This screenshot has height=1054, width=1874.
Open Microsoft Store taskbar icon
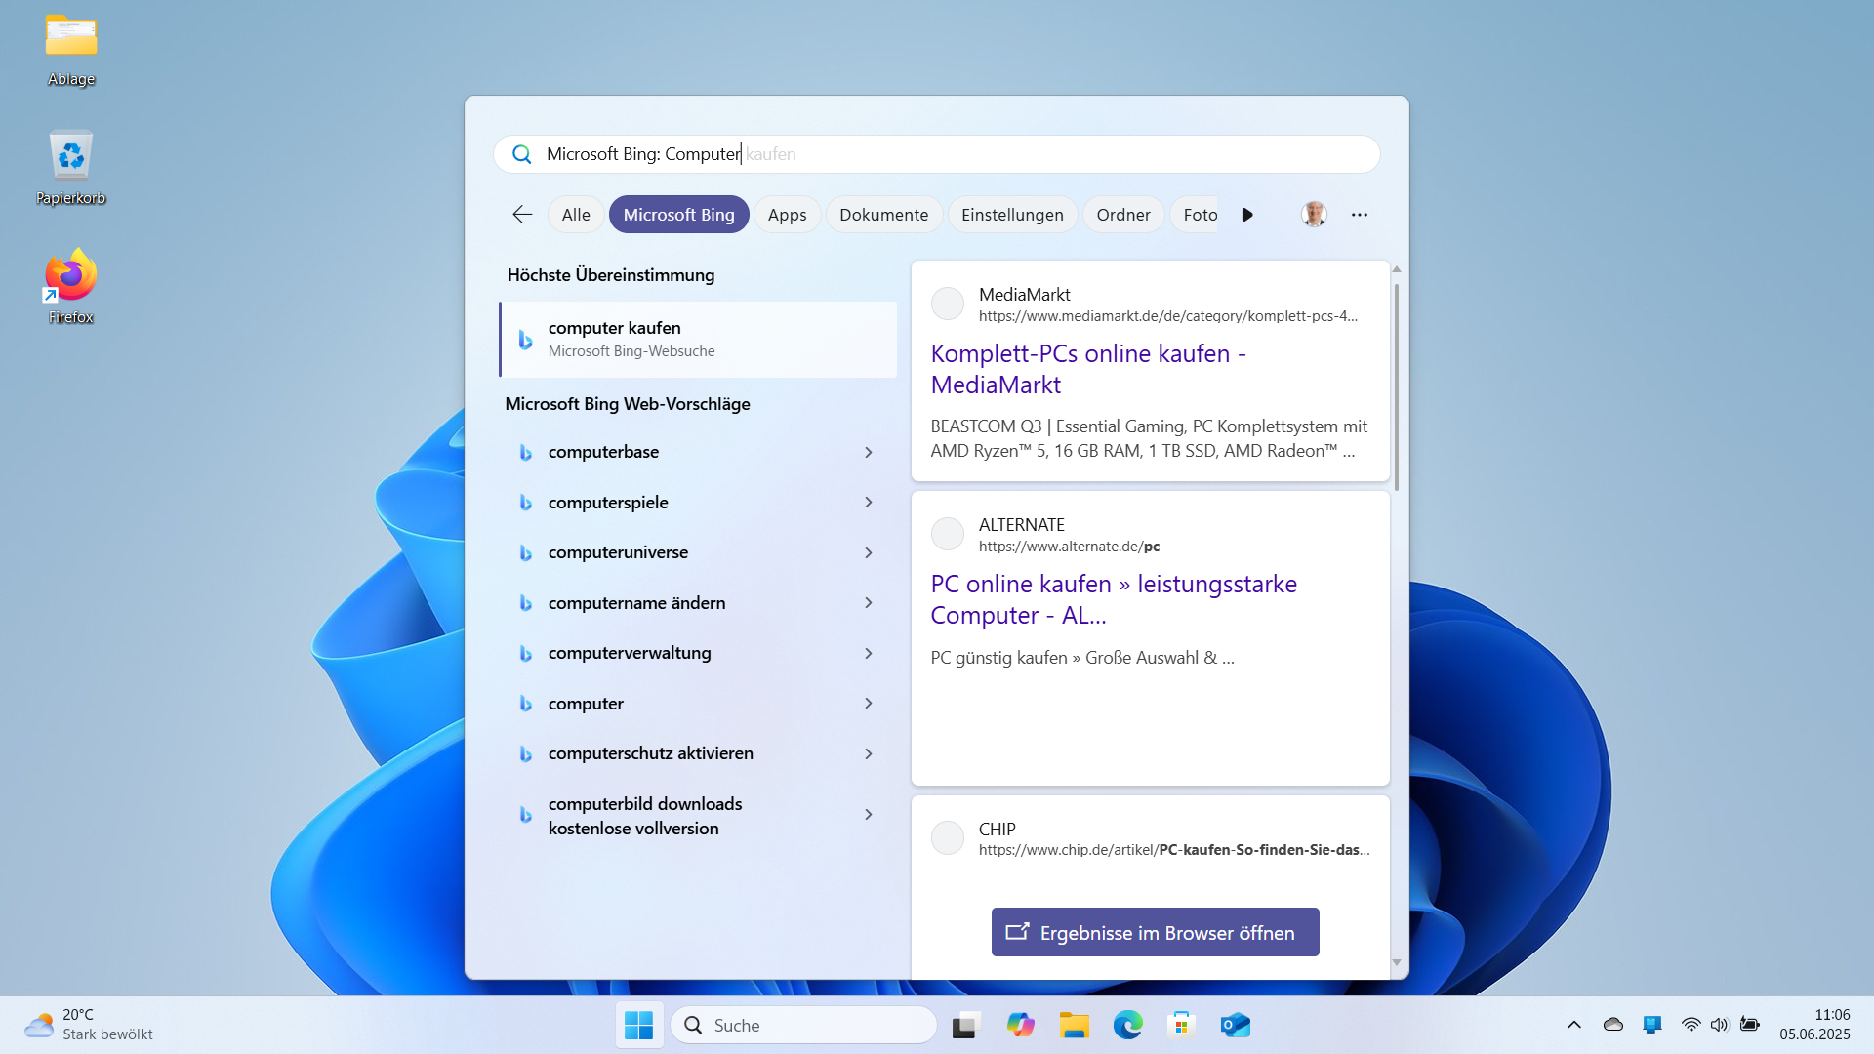pyautogui.click(x=1181, y=1025)
